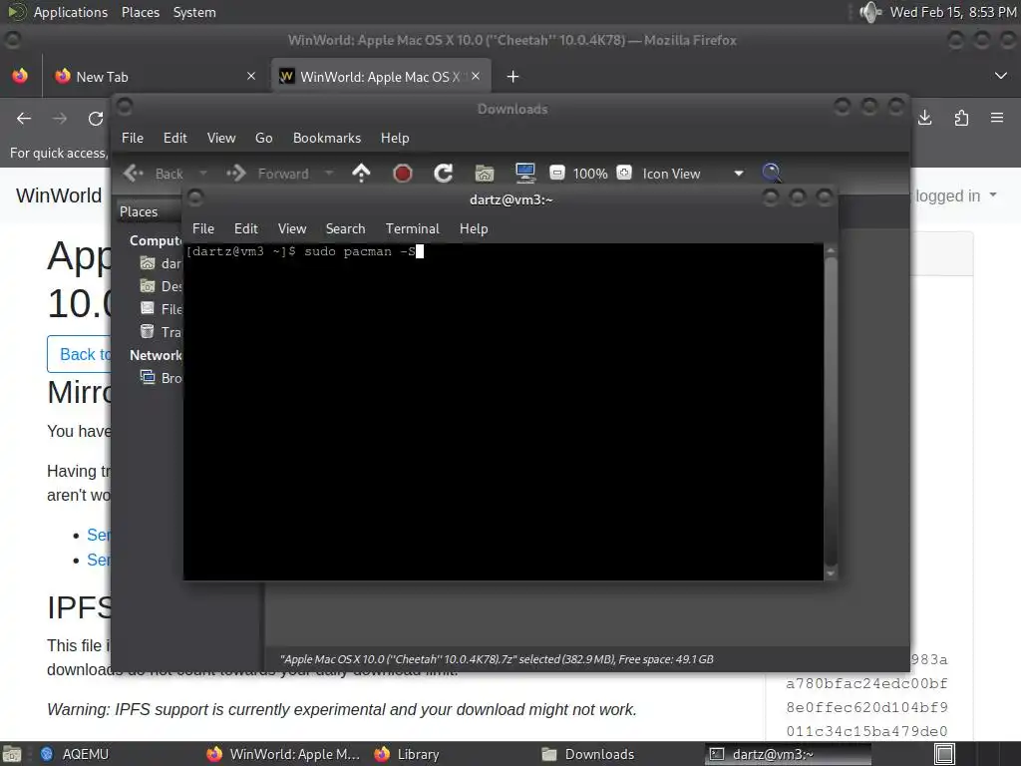Open Downloads window View menu
1021x766 pixels.
pyautogui.click(x=221, y=138)
